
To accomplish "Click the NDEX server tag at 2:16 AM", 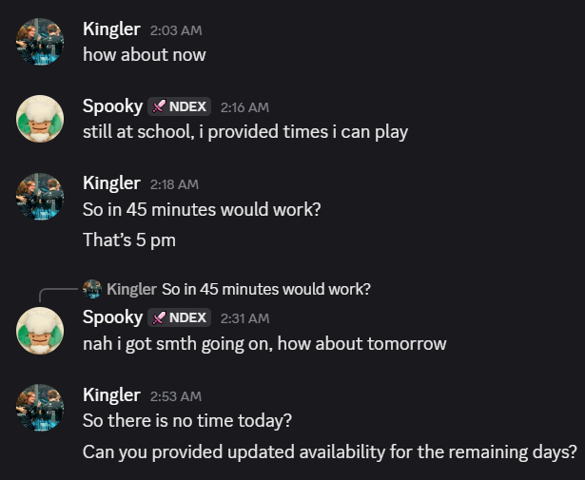I will pos(181,106).
